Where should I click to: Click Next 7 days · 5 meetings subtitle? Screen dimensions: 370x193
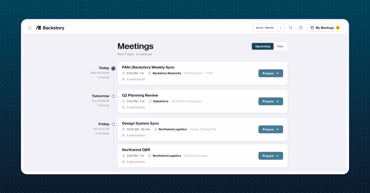[134, 54]
